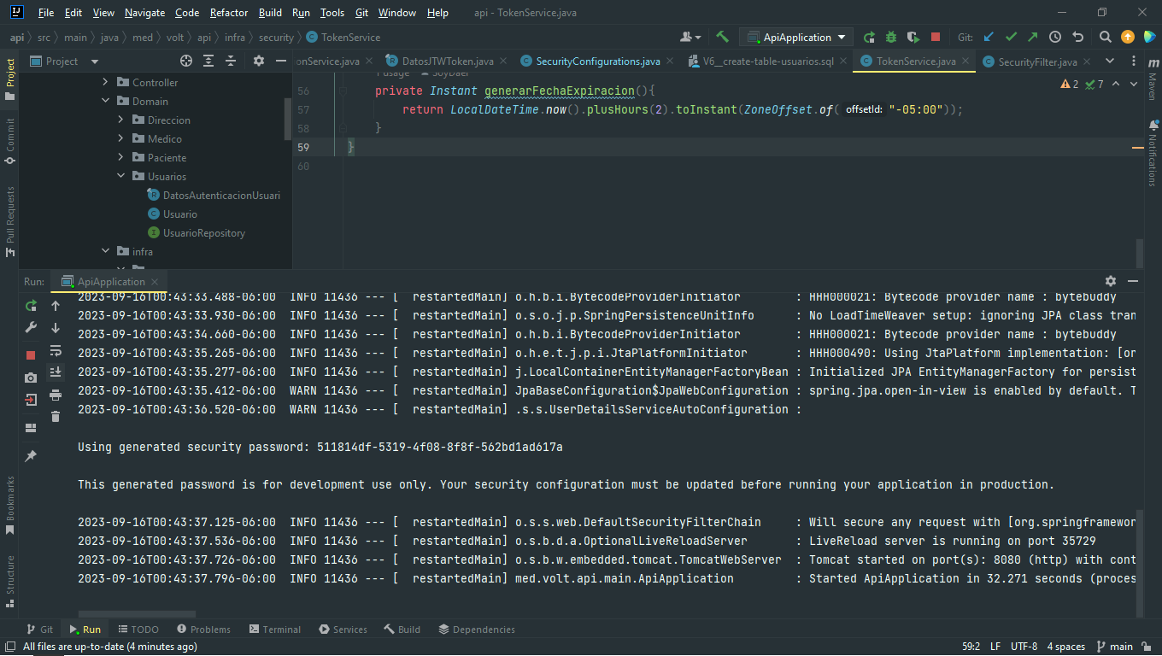Rerun ApiApplication from the top toolbar

pos(869,37)
